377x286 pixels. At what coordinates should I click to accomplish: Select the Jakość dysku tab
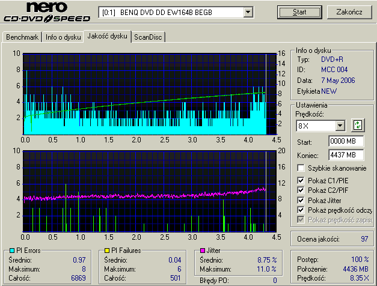tap(107, 36)
